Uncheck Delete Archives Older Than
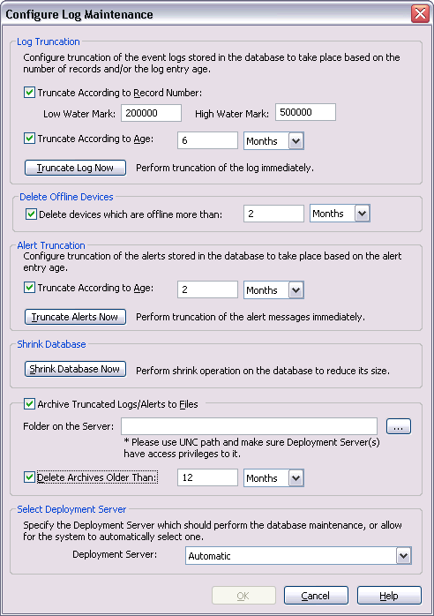Viewport: 434px width, 616px height. [x=29, y=477]
